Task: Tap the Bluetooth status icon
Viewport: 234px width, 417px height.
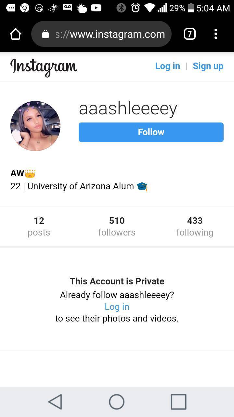Action: (x=121, y=8)
